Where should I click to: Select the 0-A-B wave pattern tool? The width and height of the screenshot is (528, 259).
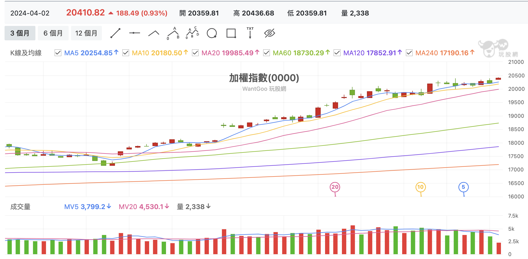tap(173, 33)
